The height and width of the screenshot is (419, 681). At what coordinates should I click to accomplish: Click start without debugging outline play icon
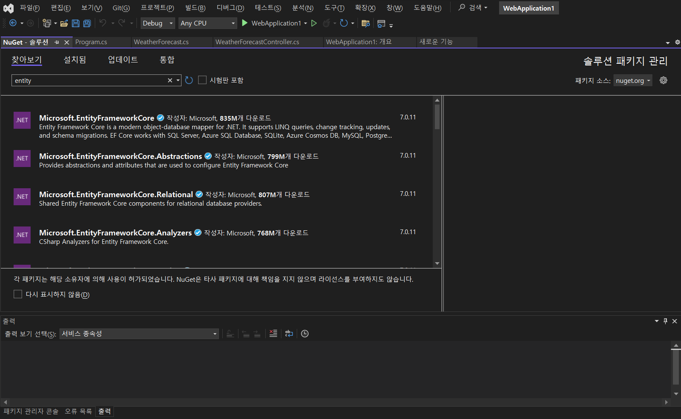coord(314,23)
